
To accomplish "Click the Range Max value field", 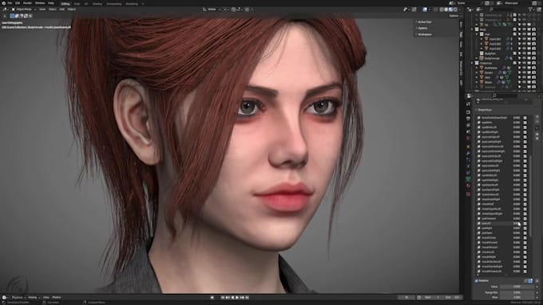I will click(x=517, y=297).
